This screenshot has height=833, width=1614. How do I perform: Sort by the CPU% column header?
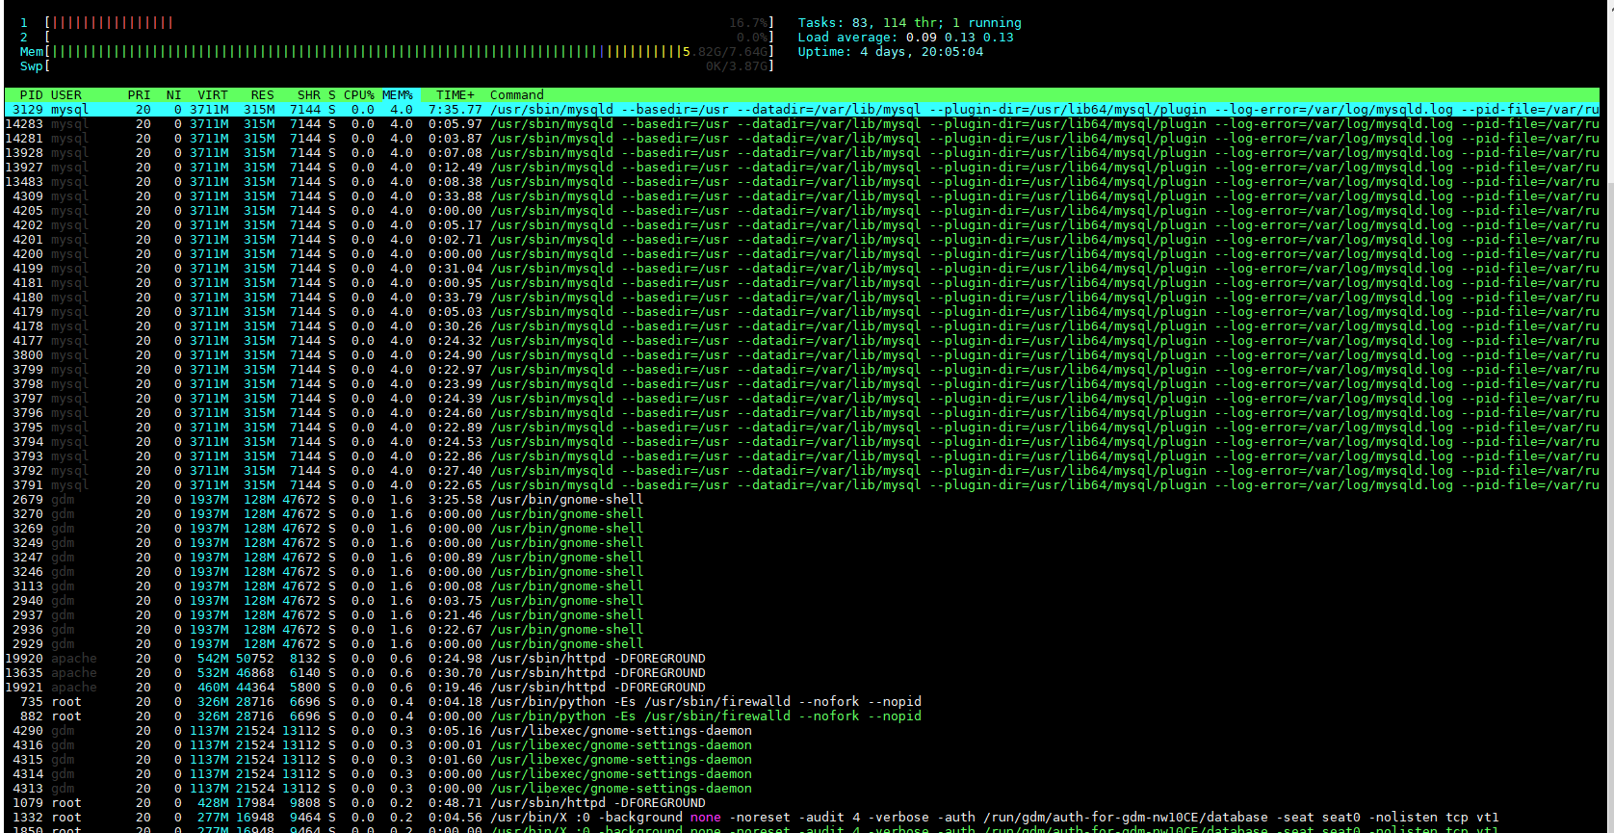point(359,95)
